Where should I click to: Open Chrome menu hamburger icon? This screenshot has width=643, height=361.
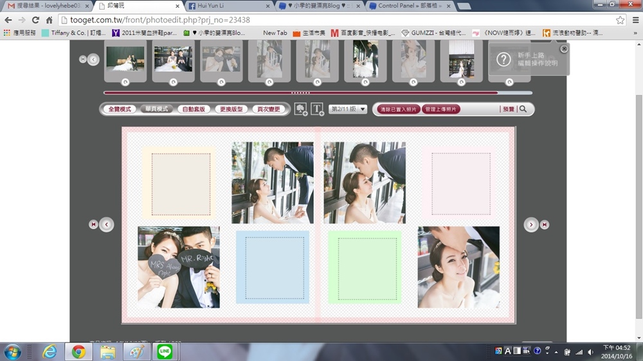pos(636,20)
